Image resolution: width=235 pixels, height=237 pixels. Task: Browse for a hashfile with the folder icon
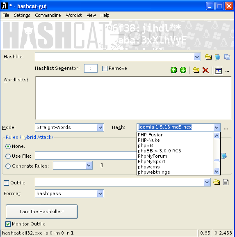pyautogui.click(x=208, y=57)
